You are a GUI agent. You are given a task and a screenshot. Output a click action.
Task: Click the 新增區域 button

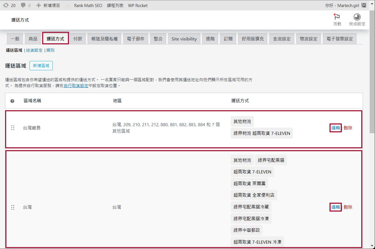pyautogui.click(x=41, y=65)
